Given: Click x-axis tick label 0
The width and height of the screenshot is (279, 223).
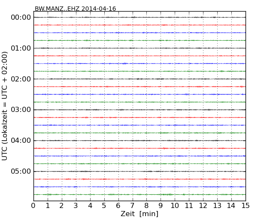Looking at the screenshot, I should tap(33, 205).
